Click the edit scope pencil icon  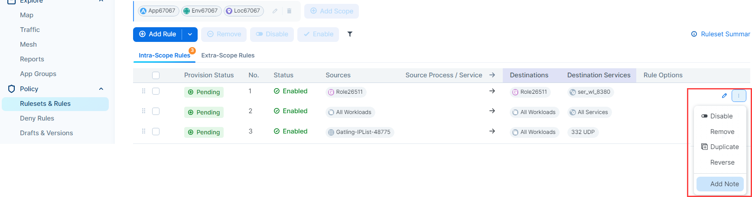[275, 11]
